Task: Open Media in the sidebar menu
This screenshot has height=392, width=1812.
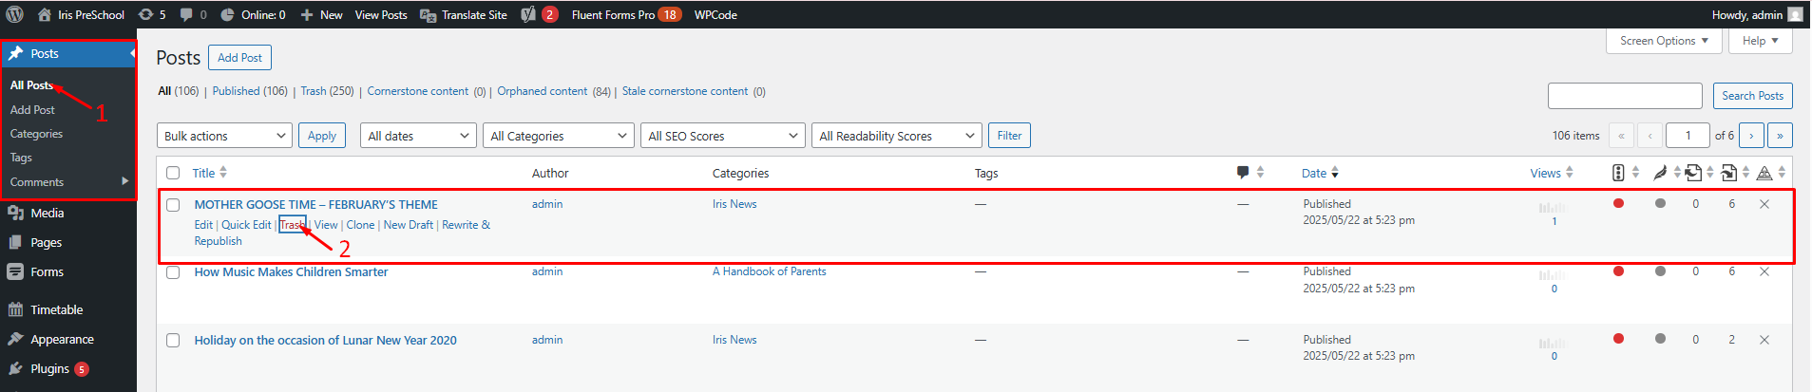Action: click(47, 214)
